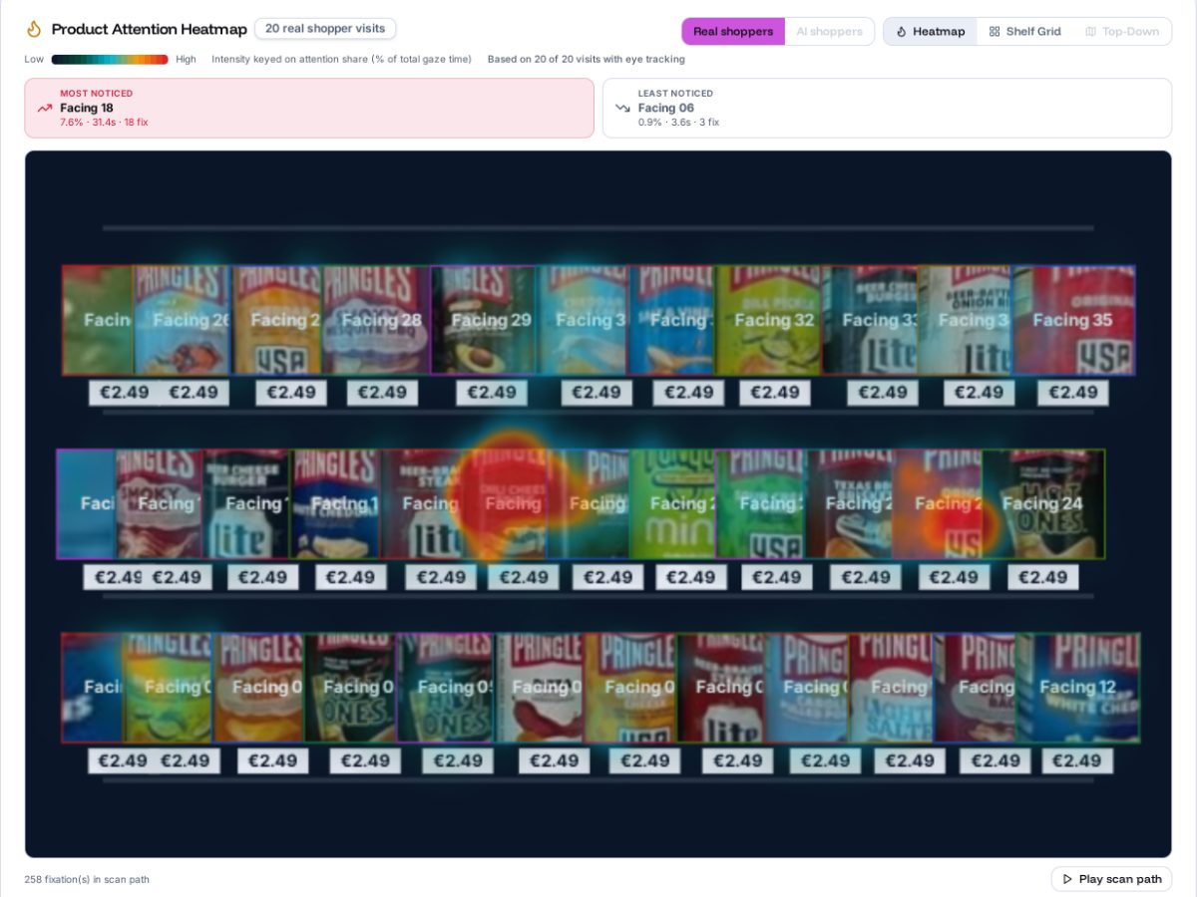This screenshot has width=1197, height=897.
Task: Open the Least Noticed Facing 06 card
Action: pos(887,108)
